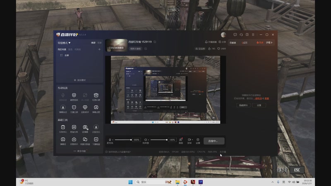The height and width of the screenshot is (186, 331).
Task: Click the 分享 share button
Action: pyautogui.click(x=222, y=42)
